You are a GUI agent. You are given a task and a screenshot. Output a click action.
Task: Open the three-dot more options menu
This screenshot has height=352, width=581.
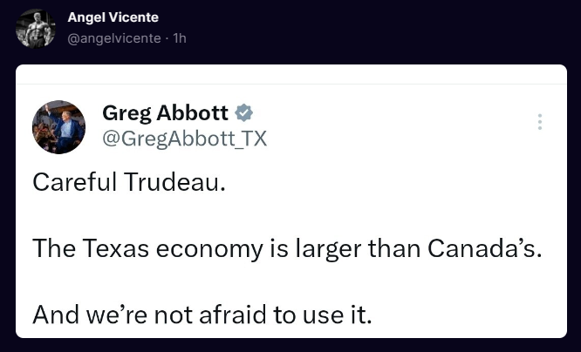coord(540,122)
